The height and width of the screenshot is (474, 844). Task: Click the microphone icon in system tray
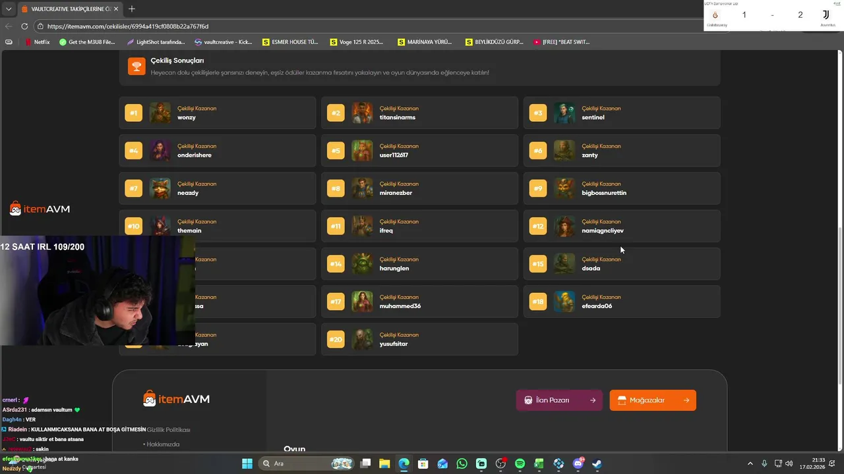pos(764,463)
